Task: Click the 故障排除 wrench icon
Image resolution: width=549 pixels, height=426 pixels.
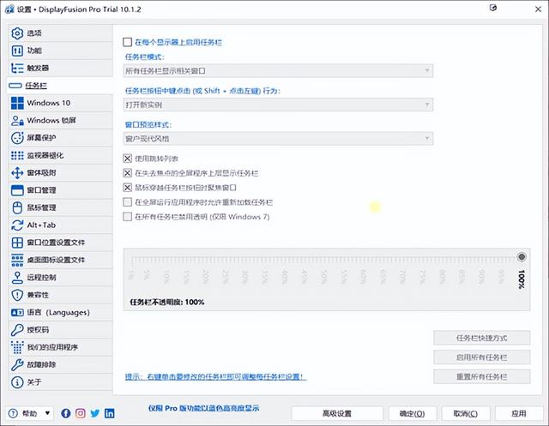Action: point(17,365)
